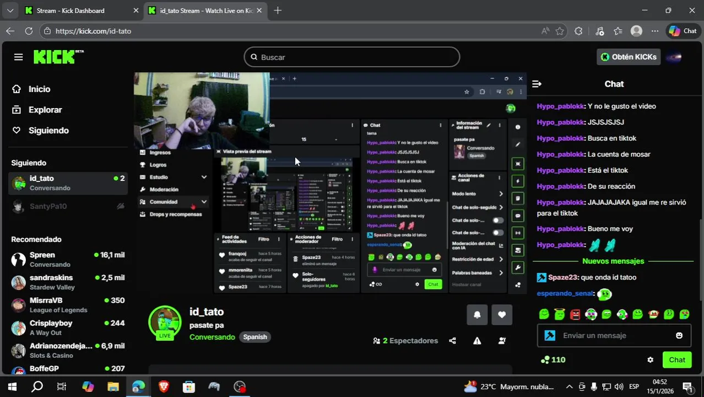Click the profile avatar next to Obtén KICKs

674,57
